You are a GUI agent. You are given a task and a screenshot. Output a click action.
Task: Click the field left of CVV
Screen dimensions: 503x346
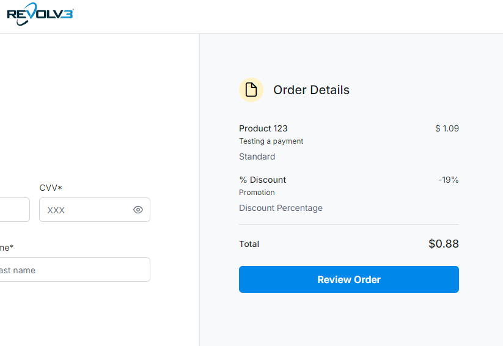point(15,210)
